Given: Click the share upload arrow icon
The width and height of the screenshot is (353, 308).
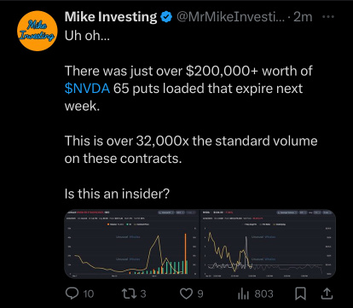Looking at the screenshot, I should pyautogui.click(x=327, y=293).
